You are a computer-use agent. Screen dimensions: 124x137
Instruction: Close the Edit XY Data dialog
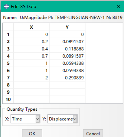(119, 7)
